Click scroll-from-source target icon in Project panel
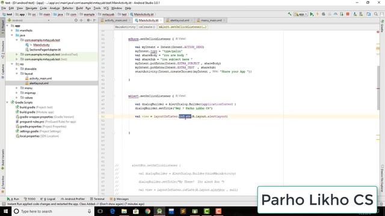Screen dimensions: 385x216 tap(76, 20)
